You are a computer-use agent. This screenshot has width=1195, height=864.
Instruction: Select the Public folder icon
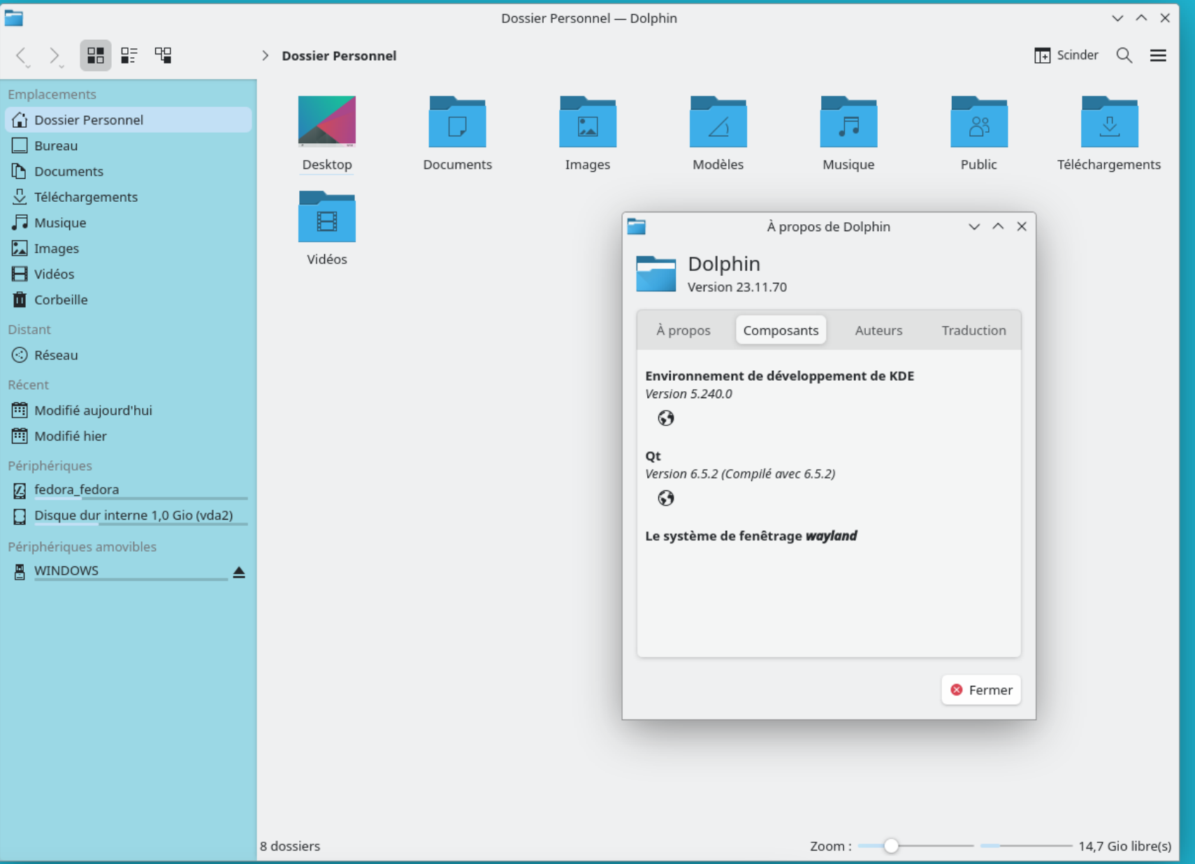(x=979, y=122)
